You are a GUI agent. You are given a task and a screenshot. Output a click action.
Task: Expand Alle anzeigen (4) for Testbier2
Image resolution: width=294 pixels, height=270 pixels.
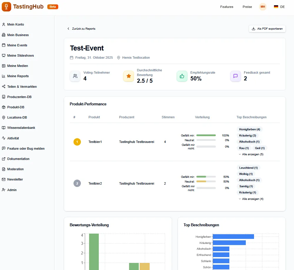point(251,199)
